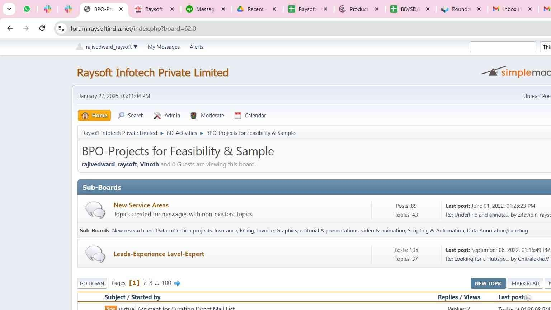Open the Moderate menu
The image size is (551, 310).
[207, 116]
